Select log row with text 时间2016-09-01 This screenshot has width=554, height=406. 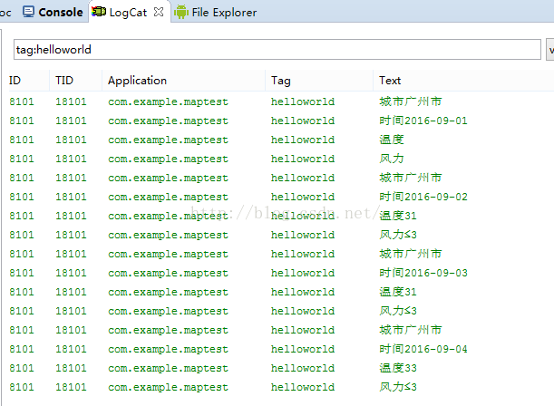281,121
